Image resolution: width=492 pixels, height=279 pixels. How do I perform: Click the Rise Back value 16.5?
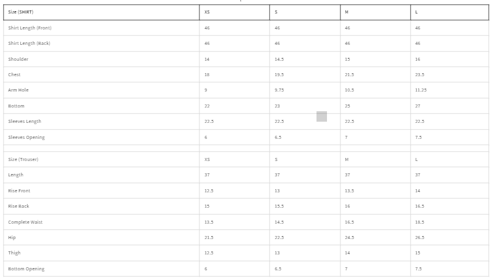coord(420,206)
